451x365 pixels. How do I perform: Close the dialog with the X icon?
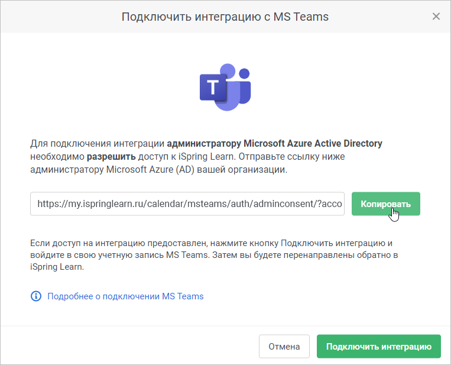click(436, 17)
